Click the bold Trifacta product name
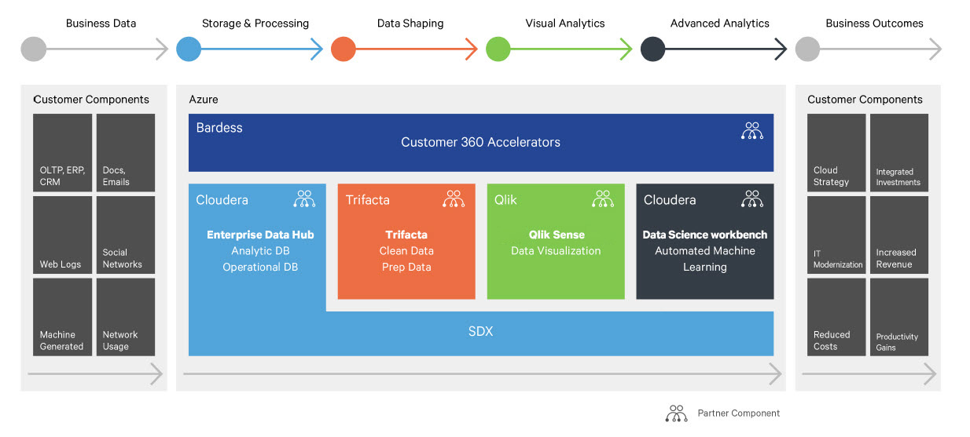 [x=406, y=235]
